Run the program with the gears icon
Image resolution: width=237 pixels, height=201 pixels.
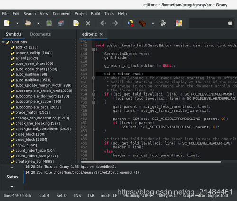[x=164, y=23]
